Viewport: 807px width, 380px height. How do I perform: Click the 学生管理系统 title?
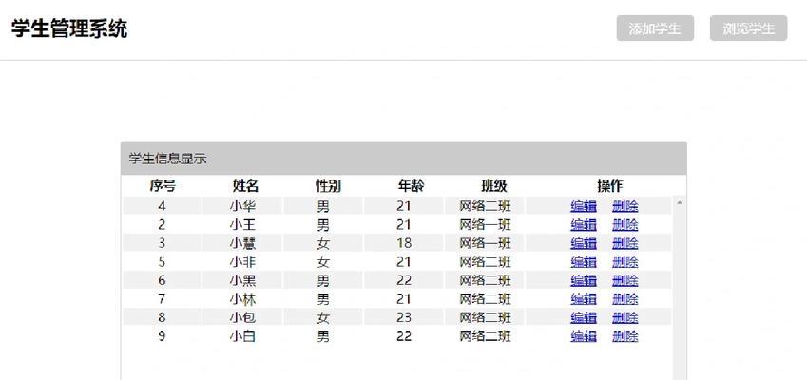(x=69, y=28)
